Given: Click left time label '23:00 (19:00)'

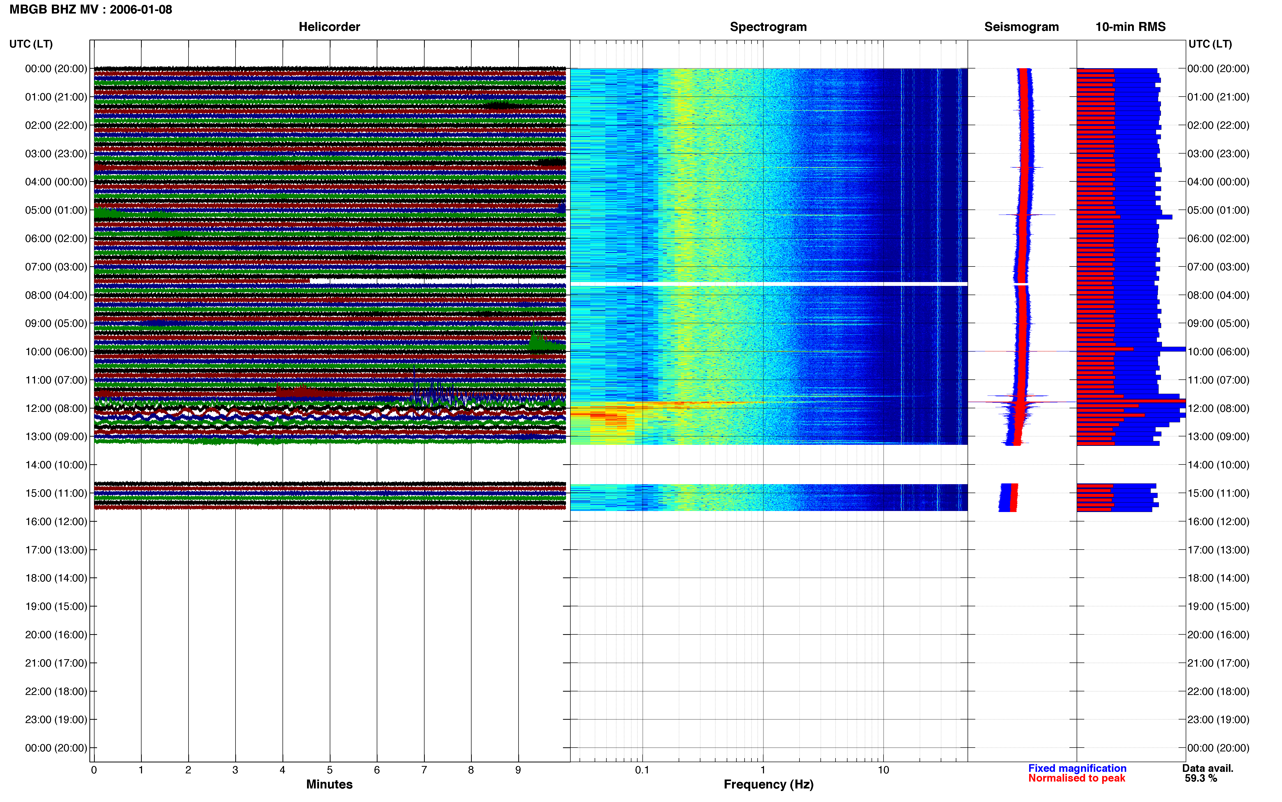Looking at the screenshot, I should coord(56,720).
